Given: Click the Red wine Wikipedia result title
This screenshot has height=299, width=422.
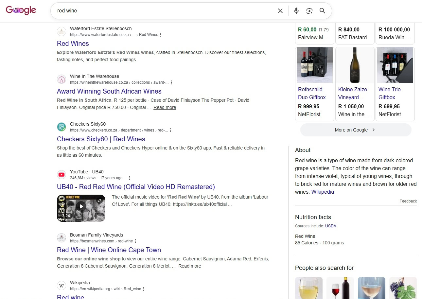Looking at the screenshot, I should [70, 297].
